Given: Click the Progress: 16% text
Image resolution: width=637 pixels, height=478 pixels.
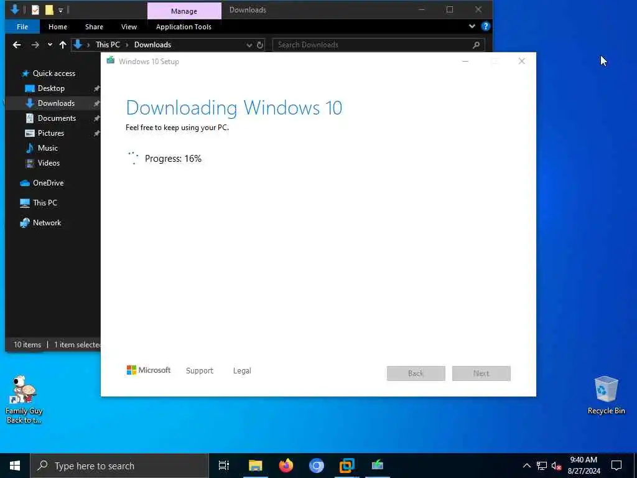Looking at the screenshot, I should tap(173, 159).
